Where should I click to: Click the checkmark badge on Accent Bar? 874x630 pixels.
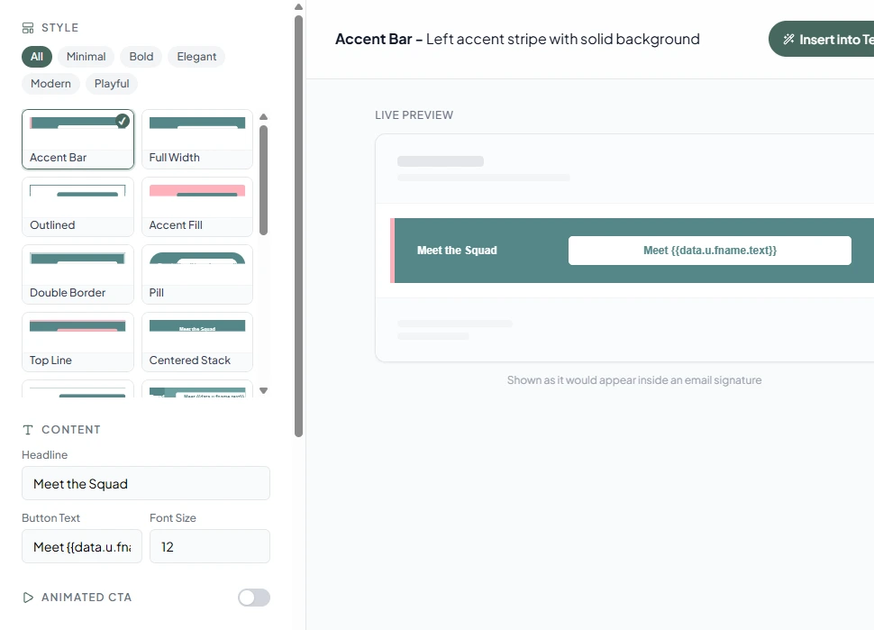pyautogui.click(x=123, y=121)
